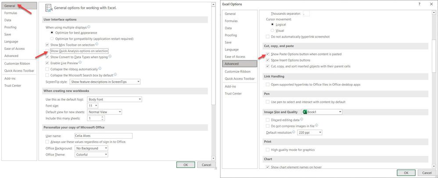Screen dimensions: 438x178
Task: Select Visual cursor movement radio
Action: coord(273,31)
